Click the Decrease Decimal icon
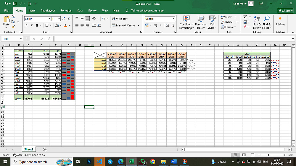This screenshot has width=296, height=166. (173, 25)
